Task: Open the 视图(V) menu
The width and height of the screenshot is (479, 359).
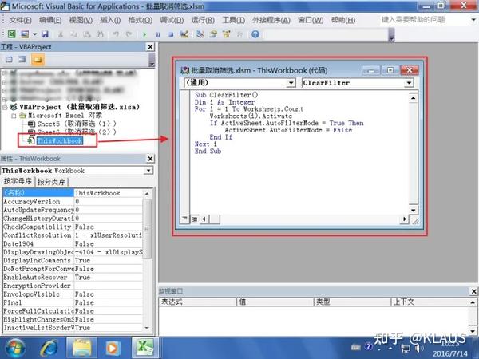Action: click(x=81, y=20)
